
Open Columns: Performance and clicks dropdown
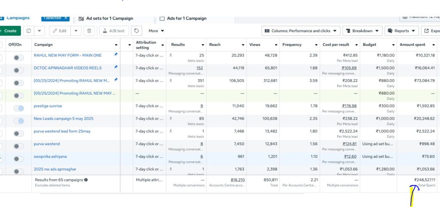300,31
